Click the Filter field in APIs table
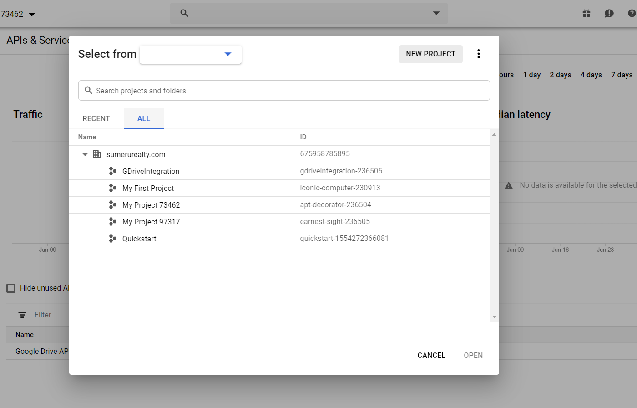The image size is (637, 408). [43, 315]
